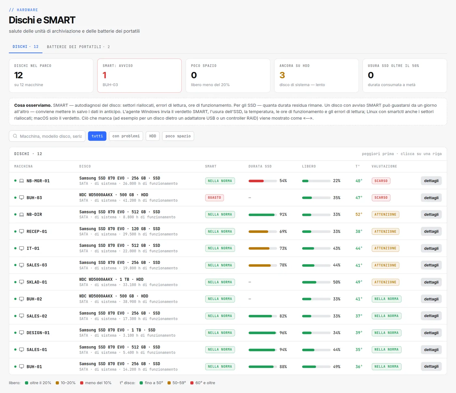Open the Batterie dei portatili tab
This screenshot has width=456, height=393.
pos(78,47)
